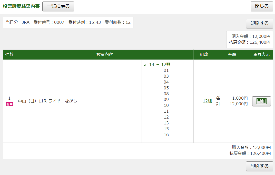Click the 的中 hit badge
The height and width of the screenshot is (175, 275).
[9, 104]
